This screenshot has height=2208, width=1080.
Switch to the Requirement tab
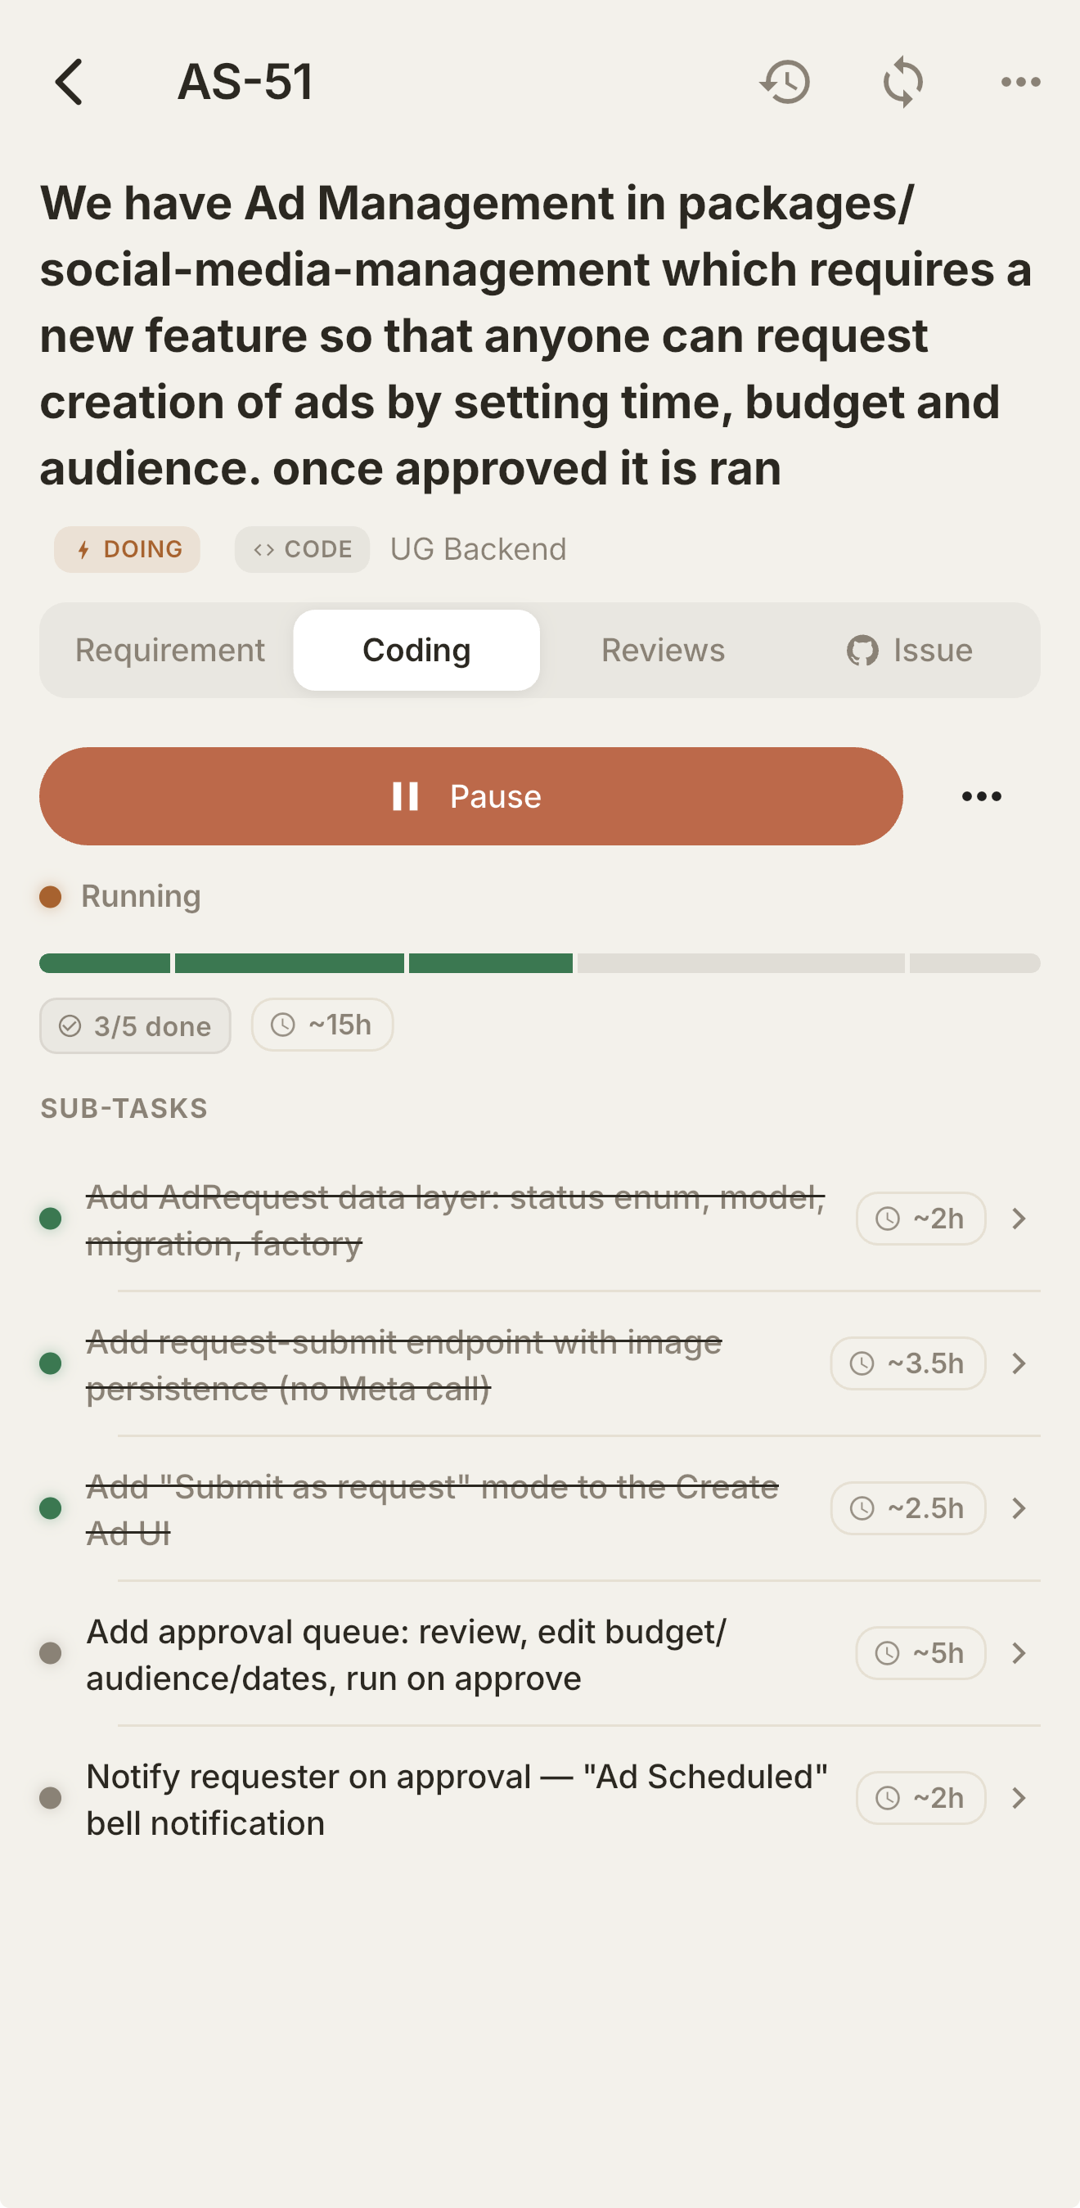click(169, 651)
